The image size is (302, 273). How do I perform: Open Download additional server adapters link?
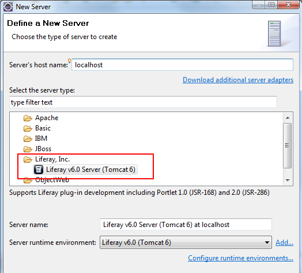point(238,80)
